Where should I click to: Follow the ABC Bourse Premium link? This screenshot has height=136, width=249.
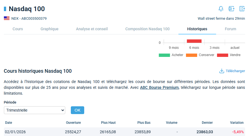[x=159, y=87]
